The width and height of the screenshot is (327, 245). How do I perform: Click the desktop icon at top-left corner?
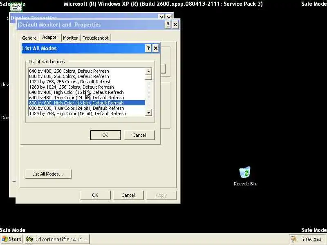pyautogui.click(x=16, y=7)
